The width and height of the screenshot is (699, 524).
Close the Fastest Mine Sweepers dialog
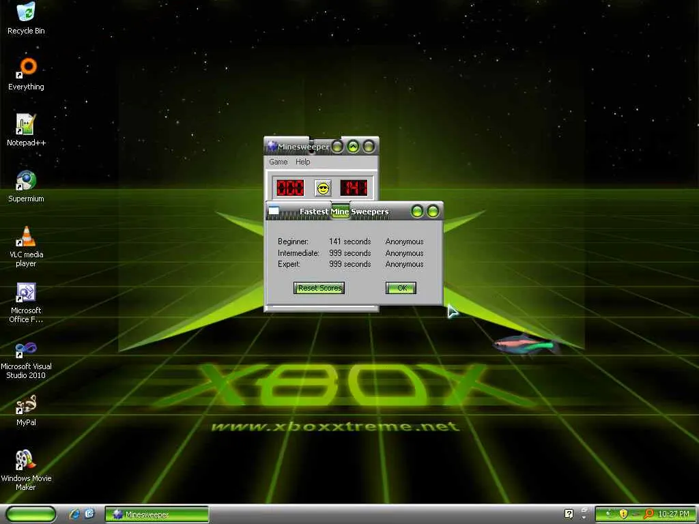432,212
